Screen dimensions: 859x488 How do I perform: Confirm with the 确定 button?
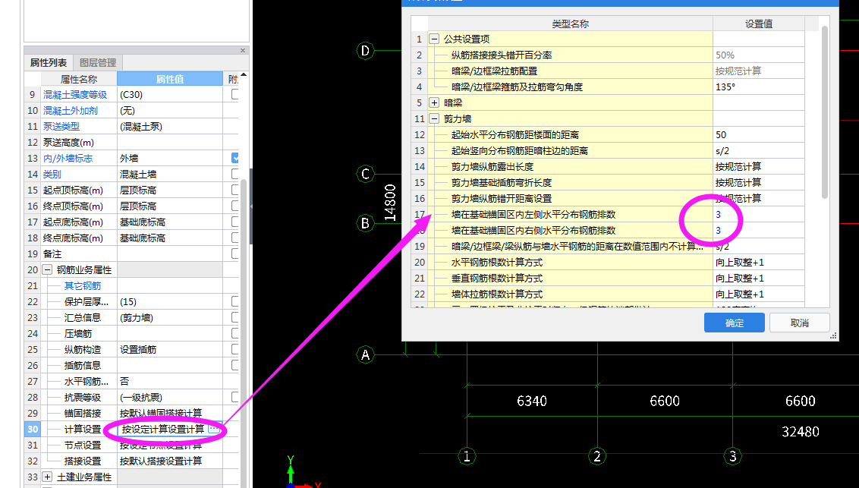point(734,323)
